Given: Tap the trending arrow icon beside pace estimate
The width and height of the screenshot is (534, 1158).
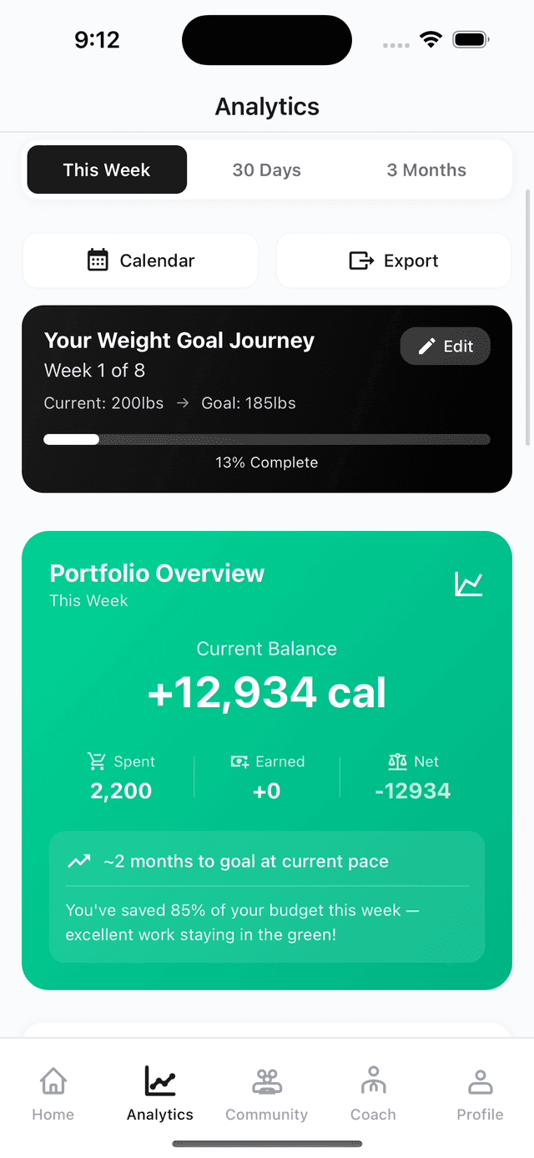Looking at the screenshot, I should 78,860.
